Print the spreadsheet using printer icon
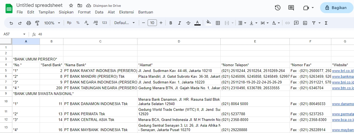Image resolution: width=354 pixels, height=133 pixels. (x=29, y=23)
